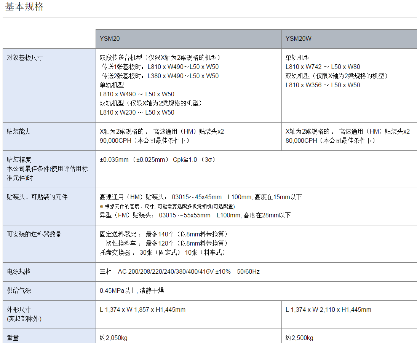Click the 基本规格 section heading
The height and width of the screenshot is (343, 417).
point(24,6)
